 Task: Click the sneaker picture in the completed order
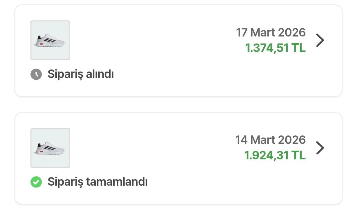point(50,149)
